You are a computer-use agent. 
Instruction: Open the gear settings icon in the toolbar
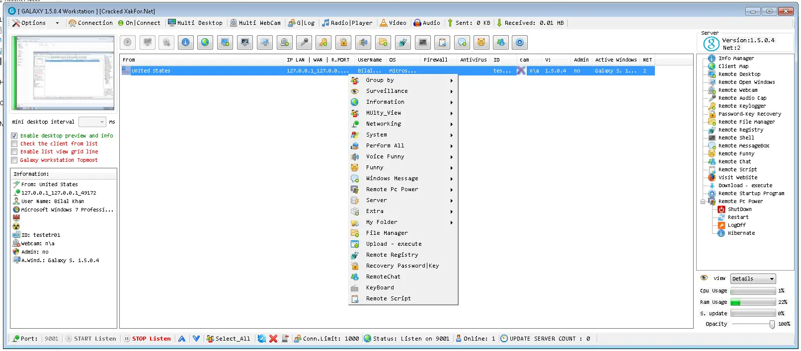pyautogui.click(x=520, y=43)
